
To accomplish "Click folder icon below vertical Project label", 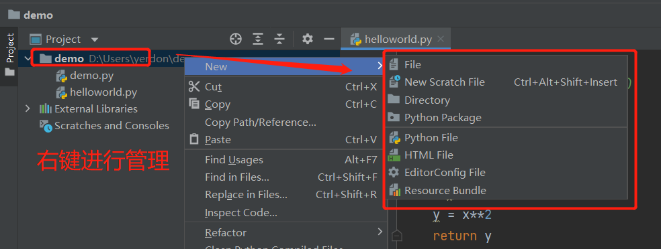I will pos(9,72).
